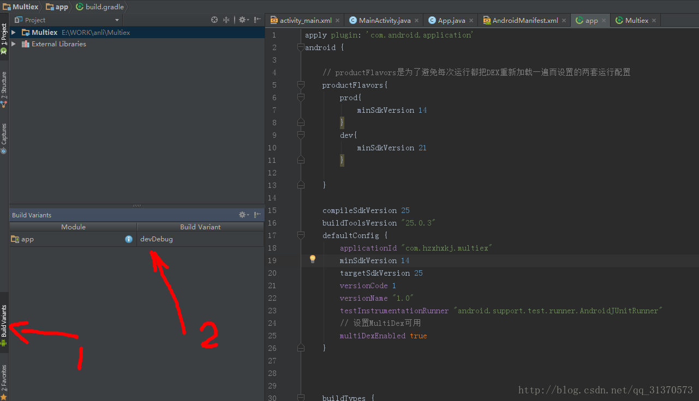Click the Build Variant column header

point(200,227)
